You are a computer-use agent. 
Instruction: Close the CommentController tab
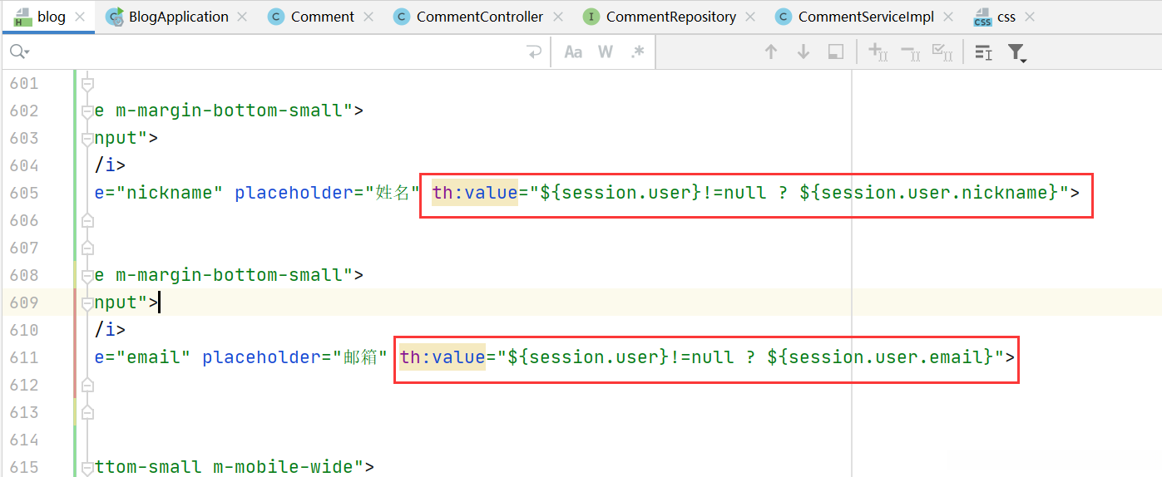pos(556,17)
